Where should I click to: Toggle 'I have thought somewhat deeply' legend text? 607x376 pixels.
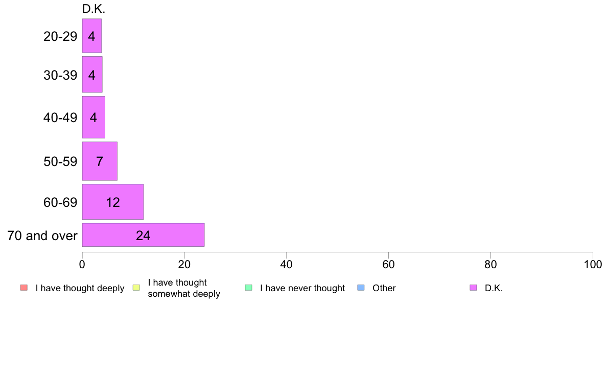click(x=184, y=288)
